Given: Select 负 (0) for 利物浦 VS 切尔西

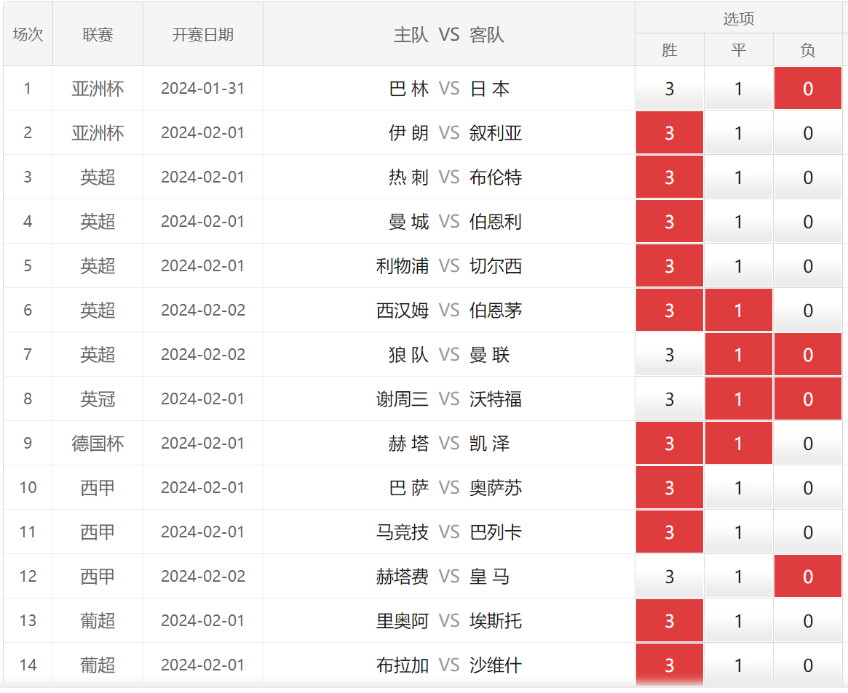Looking at the screenshot, I should click(808, 265).
